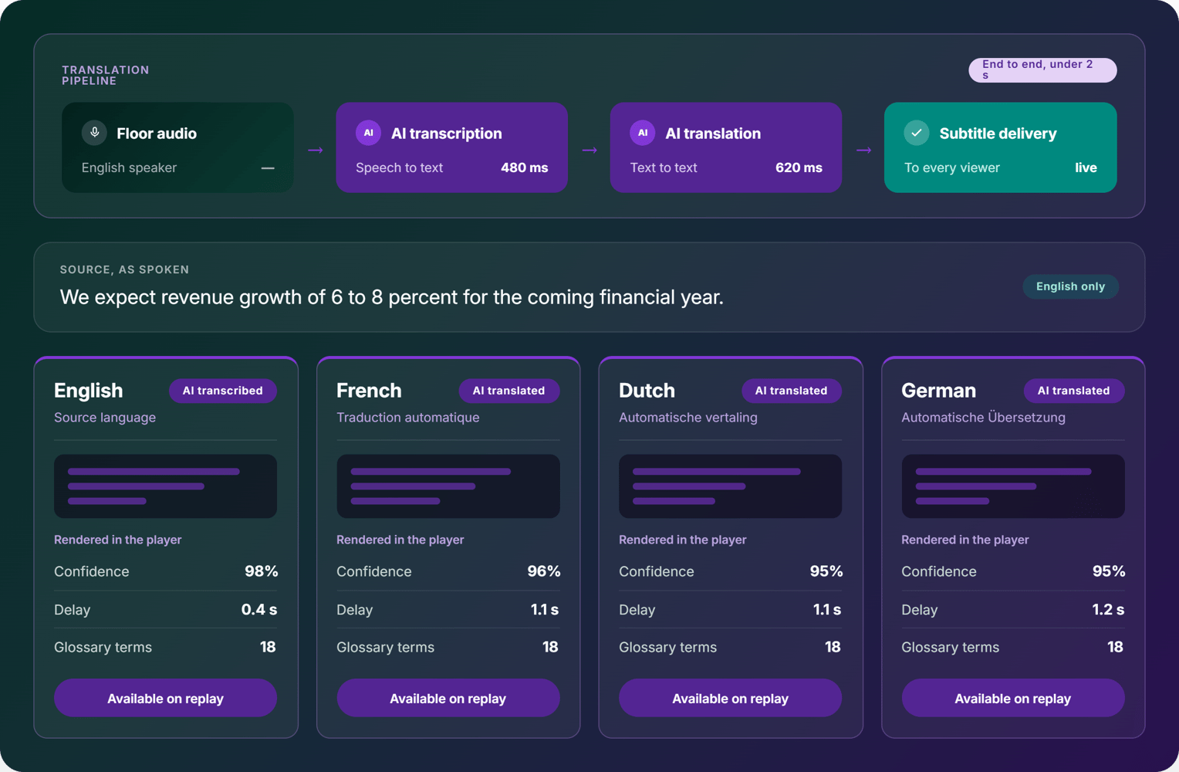Select the AI transcribed tag on English card
1179x772 pixels.
(x=222, y=391)
